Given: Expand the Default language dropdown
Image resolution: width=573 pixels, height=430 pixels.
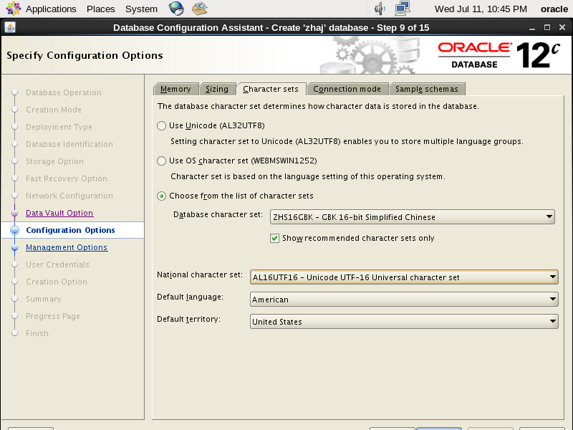Looking at the screenshot, I should (404, 300).
